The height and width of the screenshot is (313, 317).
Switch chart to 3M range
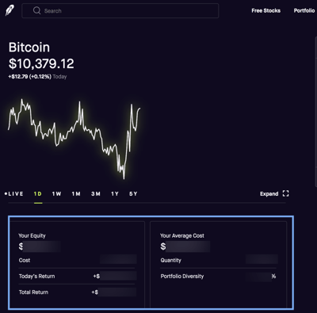[96, 193]
